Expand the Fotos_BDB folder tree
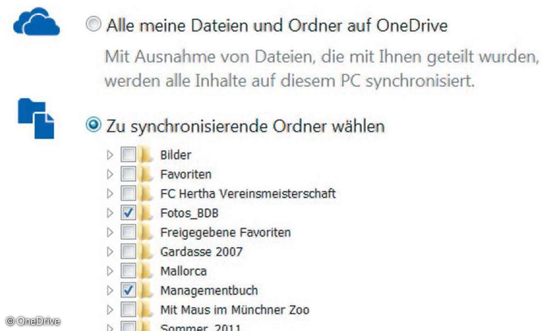This screenshot has height=331, width=552. (x=110, y=213)
